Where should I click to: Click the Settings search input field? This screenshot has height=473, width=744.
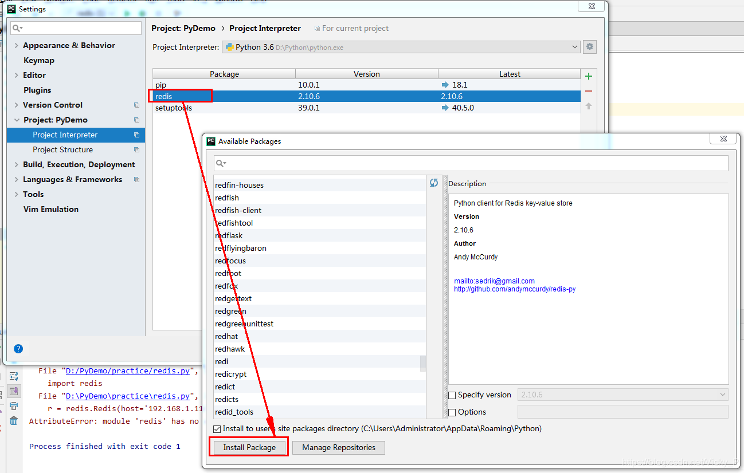click(x=76, y=28)
